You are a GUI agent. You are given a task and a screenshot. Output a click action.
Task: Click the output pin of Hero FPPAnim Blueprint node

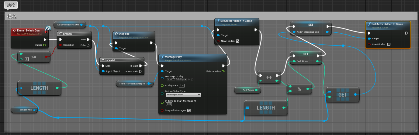[x=149, y=84]
